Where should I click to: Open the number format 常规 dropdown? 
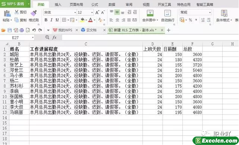[x=210, y=12]
